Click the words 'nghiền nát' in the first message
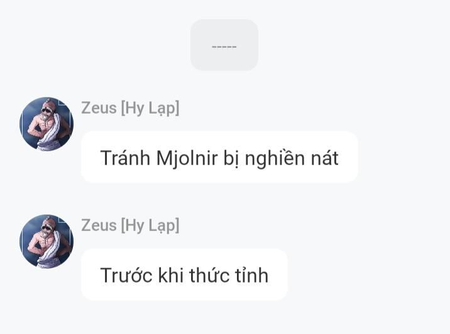The image size is (450, 334). coord(292,158)
